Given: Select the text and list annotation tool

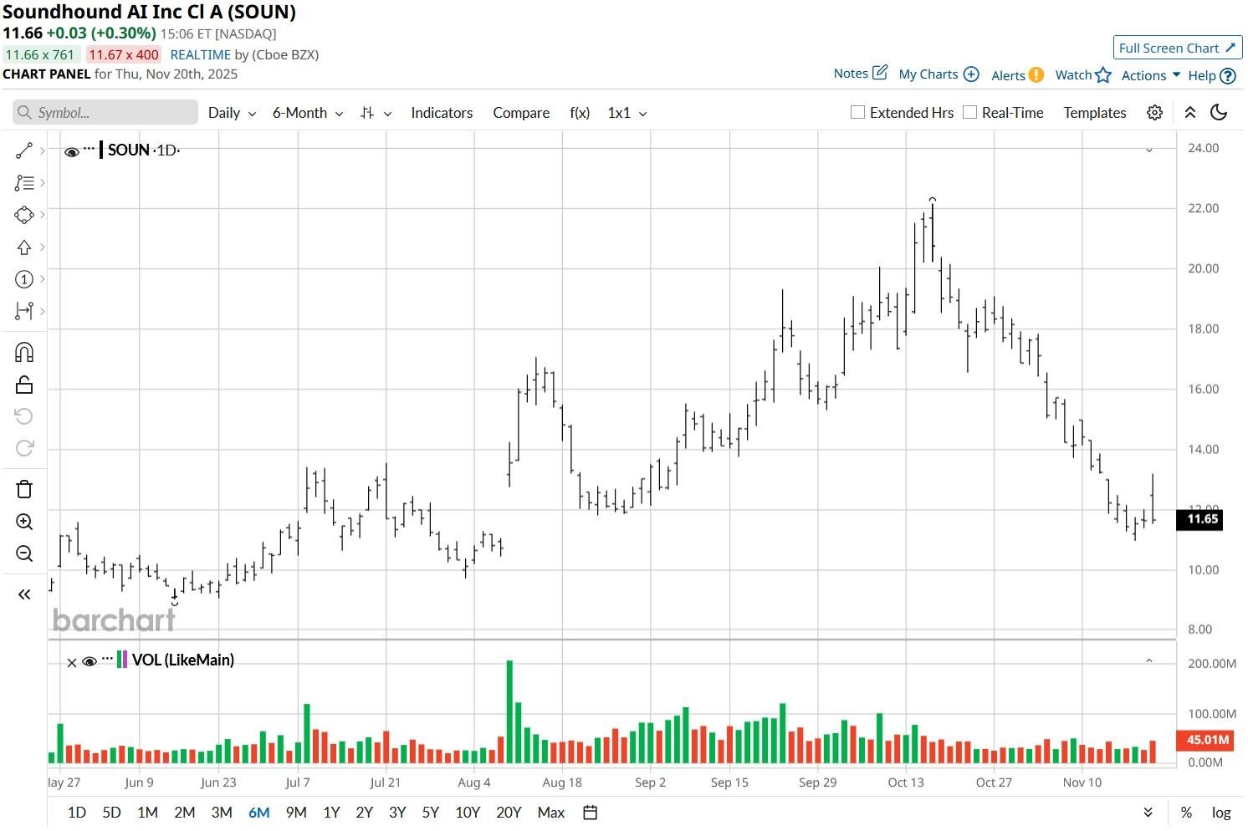Looking at the screenshot, I should 23,183.
